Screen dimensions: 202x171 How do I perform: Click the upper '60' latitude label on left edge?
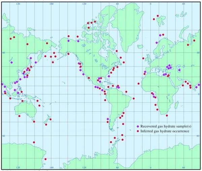[x=4, y=53]
